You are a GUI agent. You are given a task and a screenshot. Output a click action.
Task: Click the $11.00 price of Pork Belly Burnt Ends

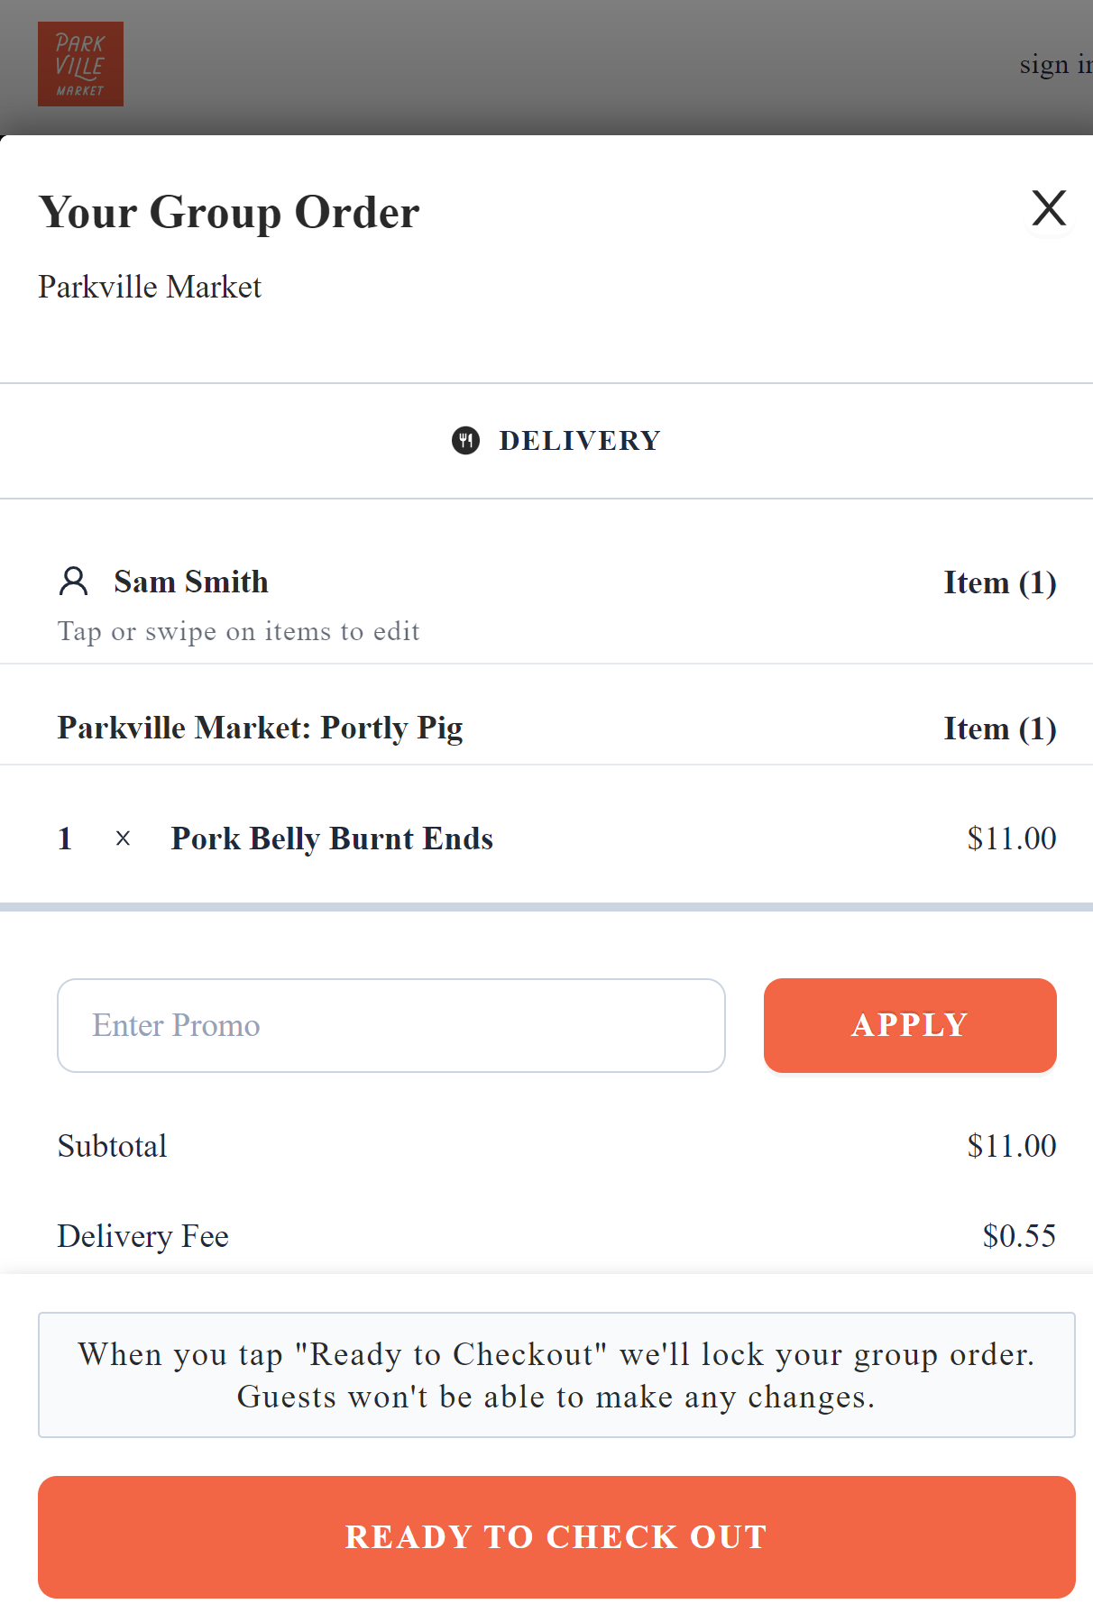point(1011,838)
